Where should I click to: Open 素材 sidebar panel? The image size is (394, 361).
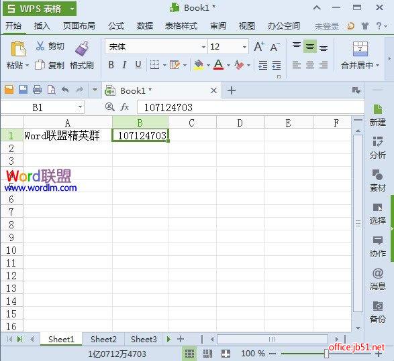click(x=377, y=181)
